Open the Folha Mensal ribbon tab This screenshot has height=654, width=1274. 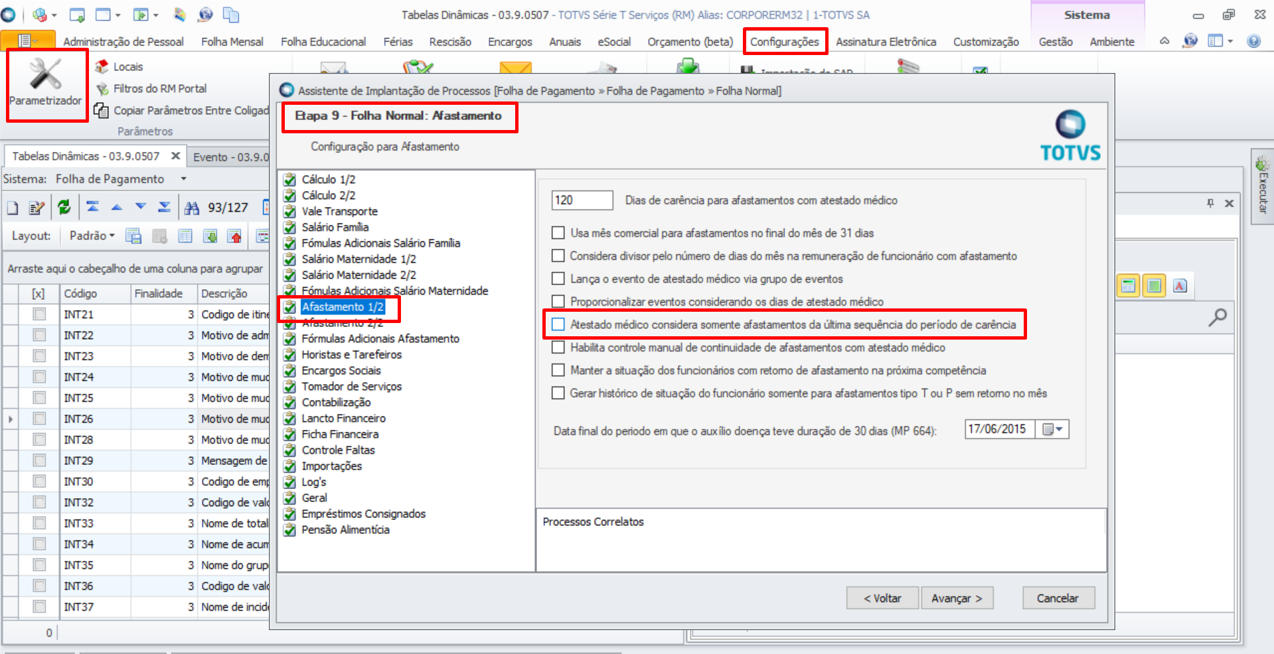232,42
